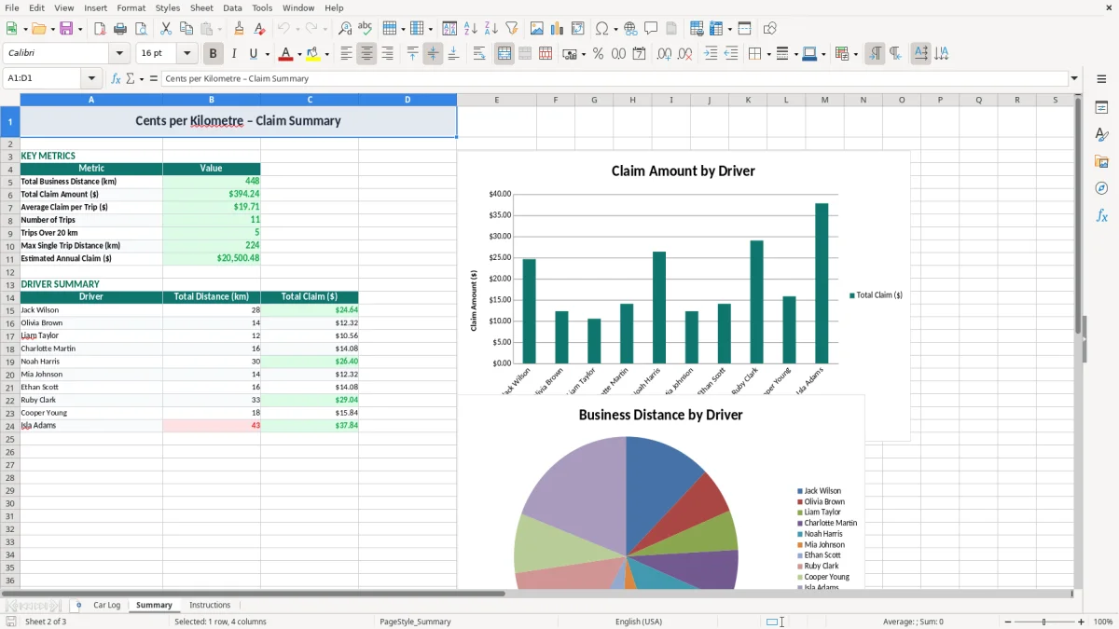The image size is (1119, 629).
Task: Open the Borders dropdown arrow
Action: [767, 54]
